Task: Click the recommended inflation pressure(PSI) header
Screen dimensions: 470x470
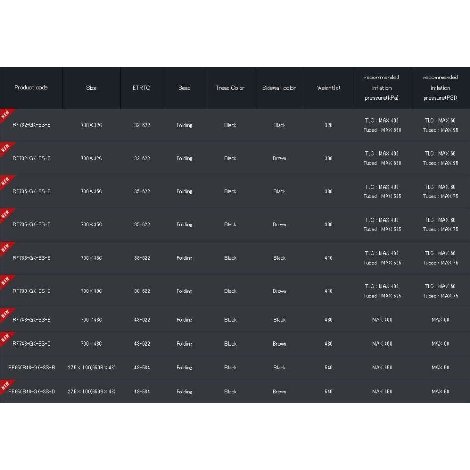Action: click(x=440, y=88)
